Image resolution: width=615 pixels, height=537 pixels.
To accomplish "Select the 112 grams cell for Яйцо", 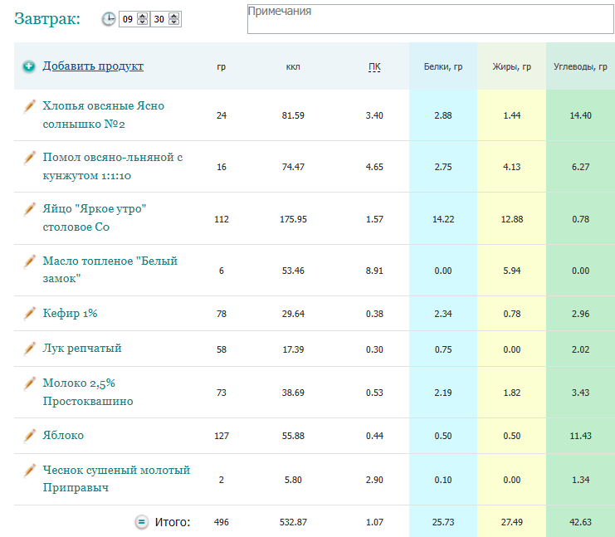I will pos(222,219).
